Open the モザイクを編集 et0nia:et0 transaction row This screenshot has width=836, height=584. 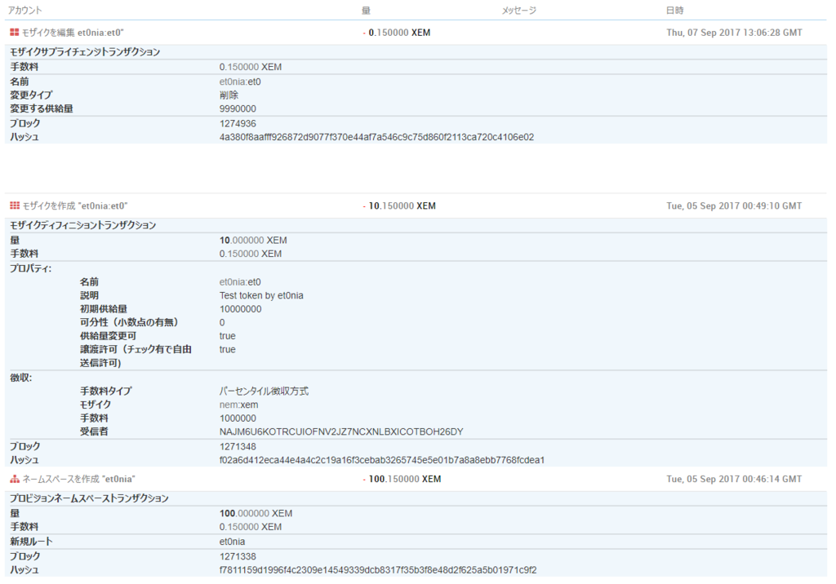pos(416,33)
